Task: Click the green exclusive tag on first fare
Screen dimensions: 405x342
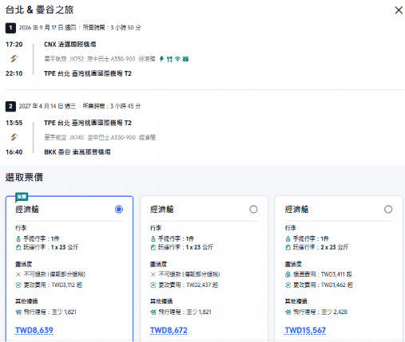Action: [22, 197]
